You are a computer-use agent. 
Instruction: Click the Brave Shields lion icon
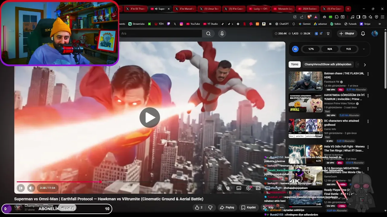click(x=310, y=17)
